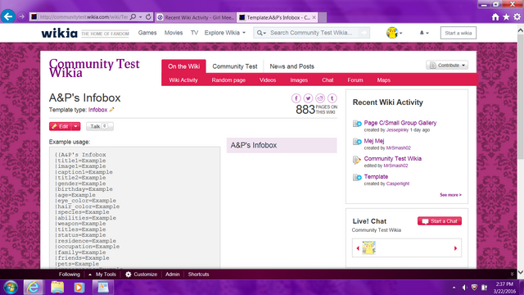
Task: Select Community Test tab
Action: pyautogui.click(x=235, y=66)
